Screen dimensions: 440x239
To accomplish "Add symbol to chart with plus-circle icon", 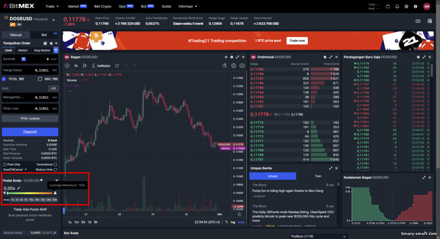I will 67,66.
